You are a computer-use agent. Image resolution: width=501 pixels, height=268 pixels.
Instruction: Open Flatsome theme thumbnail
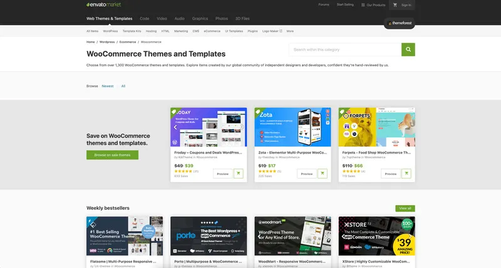click(125, 236)
